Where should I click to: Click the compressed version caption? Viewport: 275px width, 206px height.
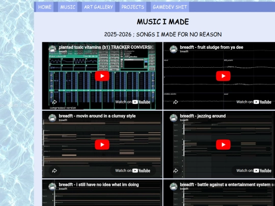pyautogui.click(x=63, y=108)
